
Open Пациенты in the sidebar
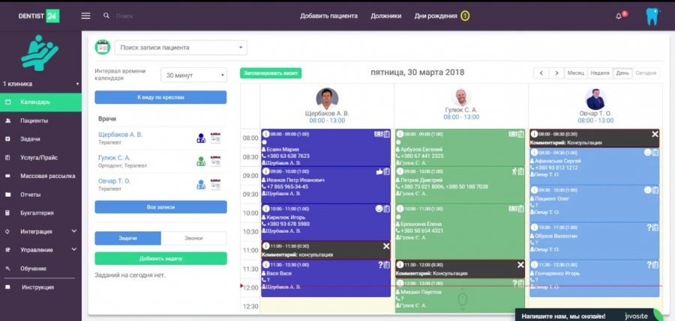click(34, 120)
